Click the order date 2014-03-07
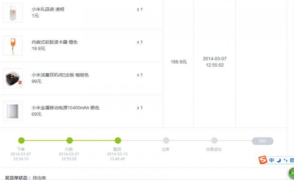Image resolution: width=294 pixels, height=180 pixels. pos(215,59)
